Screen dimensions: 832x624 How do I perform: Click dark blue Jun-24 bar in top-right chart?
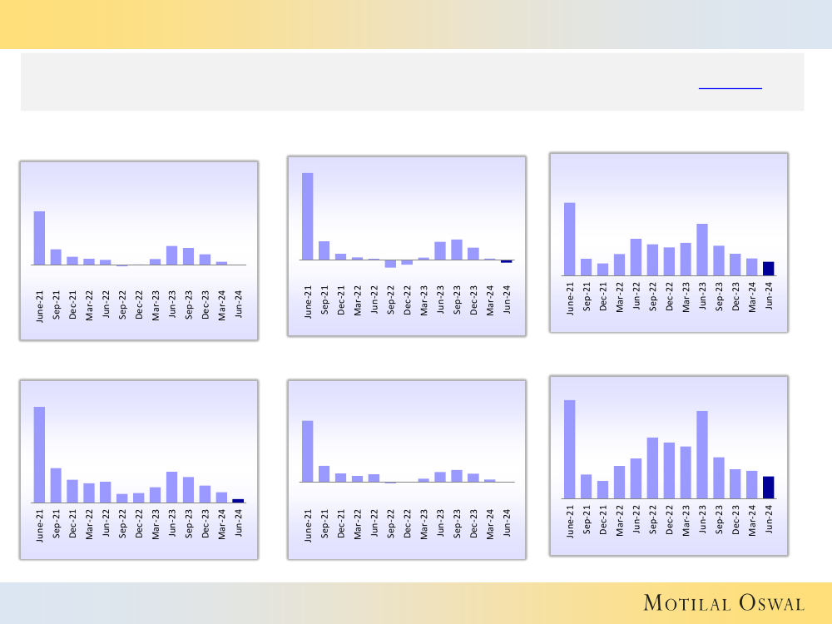click(769, 268)
